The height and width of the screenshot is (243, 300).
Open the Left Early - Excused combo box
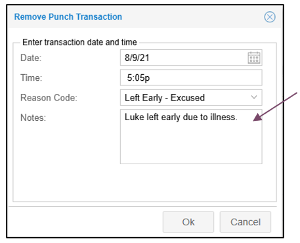(191, 97)
